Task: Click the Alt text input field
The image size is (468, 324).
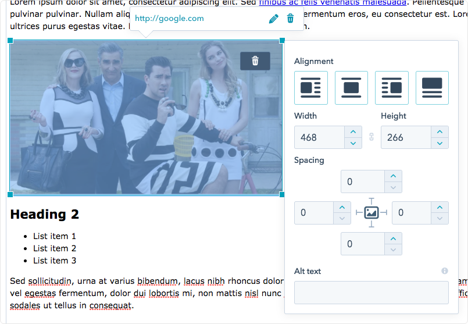Action: tap(371, 292)
